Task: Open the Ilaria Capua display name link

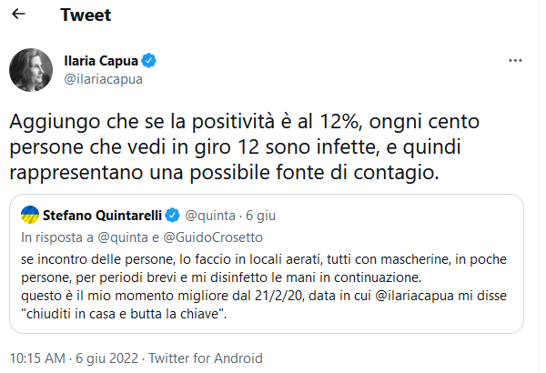Action: point(99,61)
